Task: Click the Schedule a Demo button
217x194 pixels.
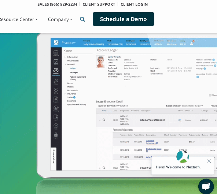Action: point(123,19)
